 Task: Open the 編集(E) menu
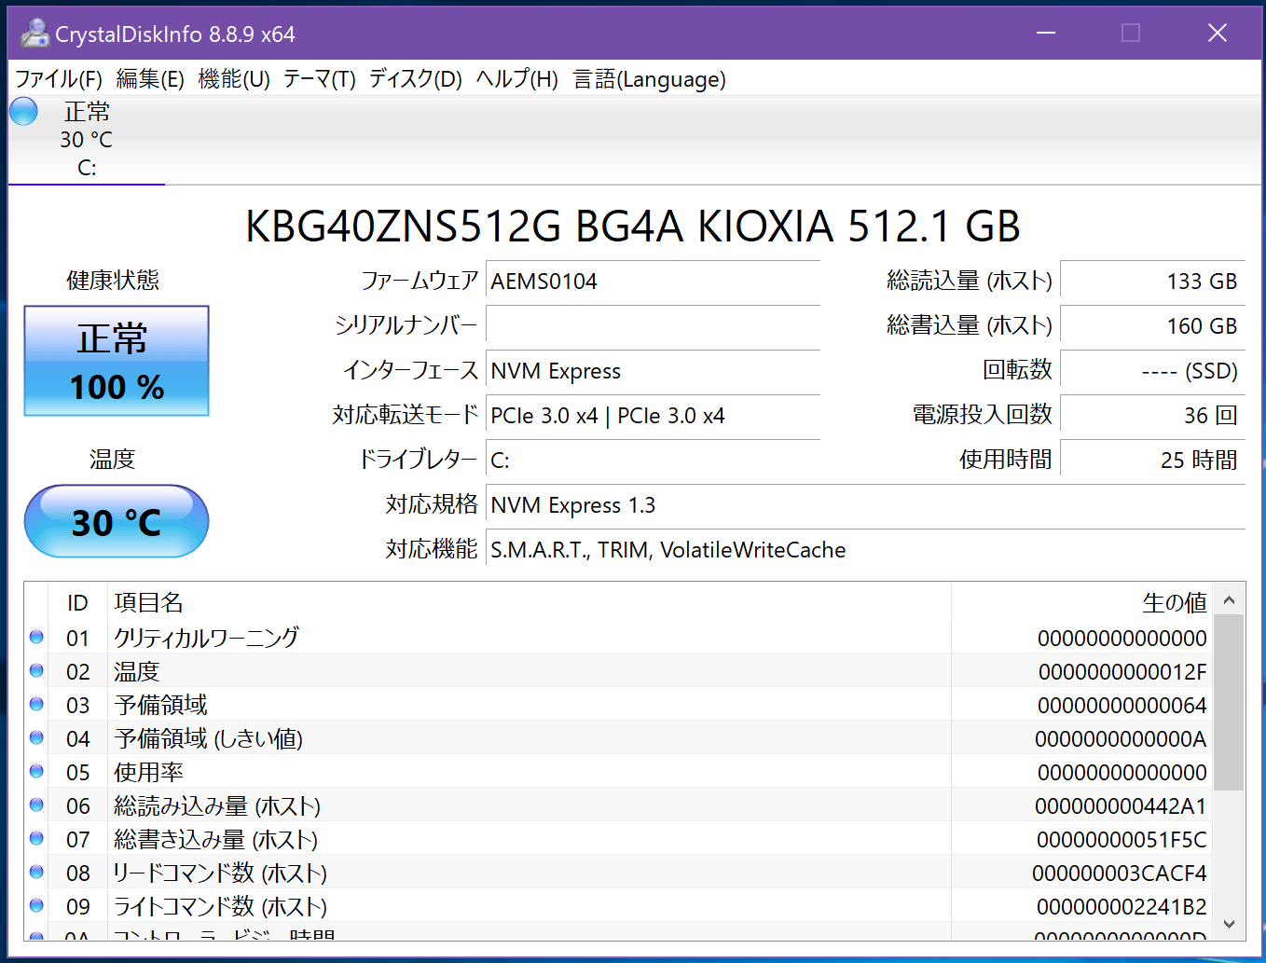click(x=150, y=79)
